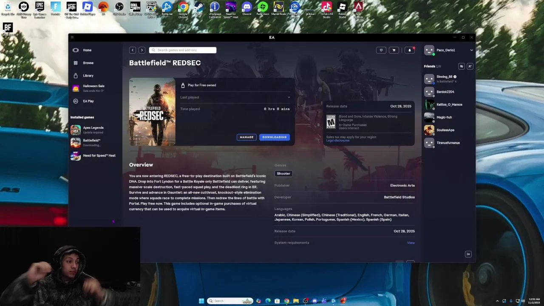The height and width of the screenshot is (306, 544).
Task: Open Marvel Rivals desktop icon
Action: [x=278, y=9]
